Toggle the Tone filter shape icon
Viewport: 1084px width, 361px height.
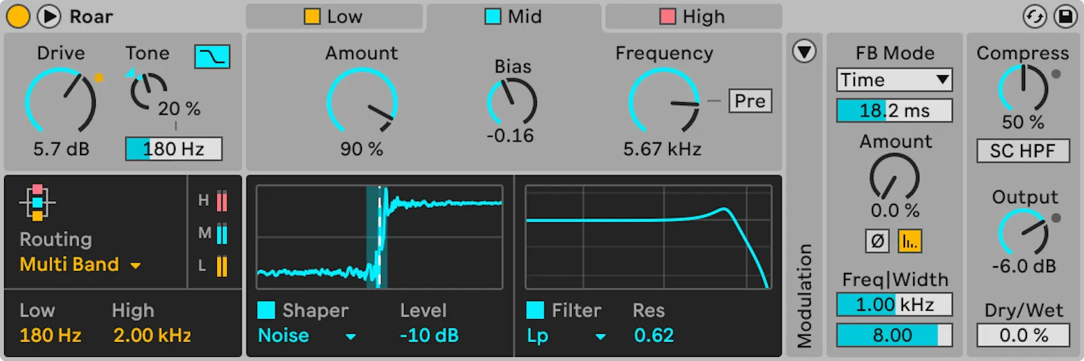(x=212, y=57)
